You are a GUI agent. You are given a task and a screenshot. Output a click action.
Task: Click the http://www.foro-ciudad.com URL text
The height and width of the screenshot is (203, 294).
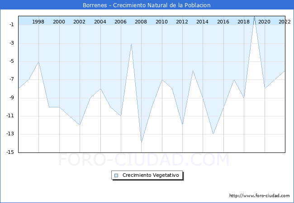point(260,196)
